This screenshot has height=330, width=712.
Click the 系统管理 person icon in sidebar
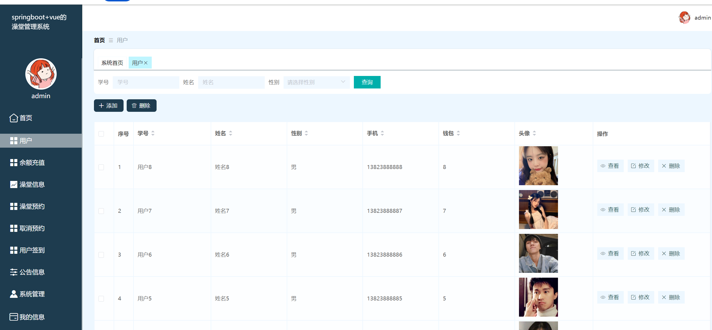tap(14, 294)
